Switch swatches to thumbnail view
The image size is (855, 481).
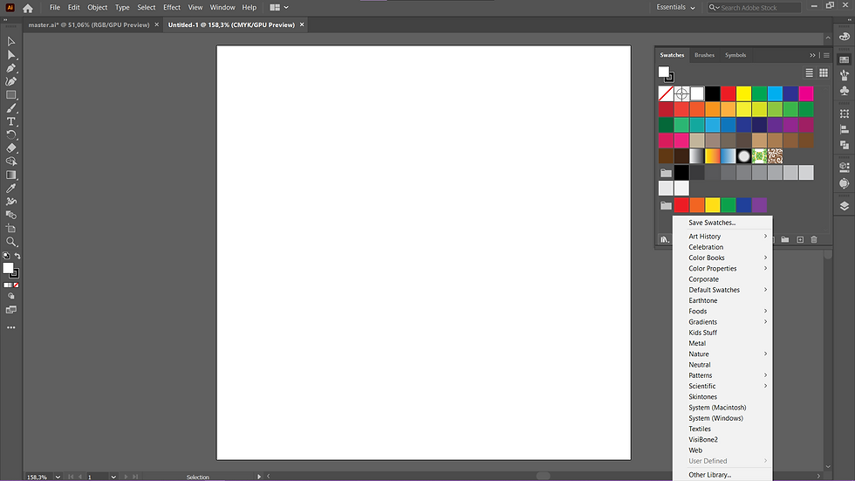[824, 72]
